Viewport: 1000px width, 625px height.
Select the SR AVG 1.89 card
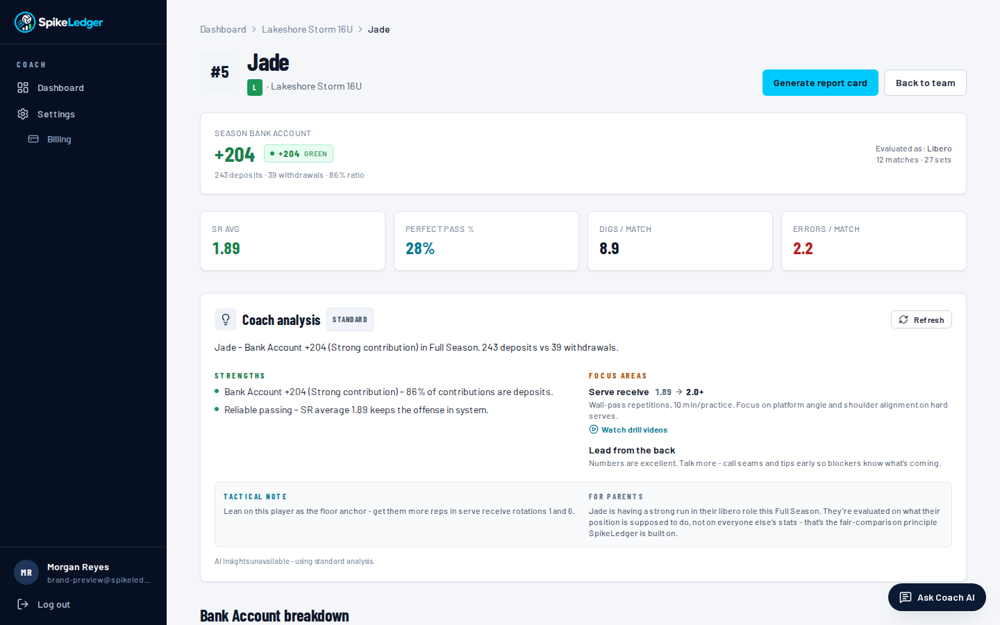tap(292, 241)
